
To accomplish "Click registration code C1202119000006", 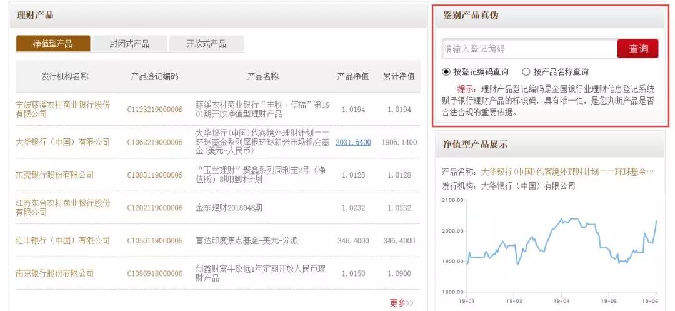I will [154, 208].
